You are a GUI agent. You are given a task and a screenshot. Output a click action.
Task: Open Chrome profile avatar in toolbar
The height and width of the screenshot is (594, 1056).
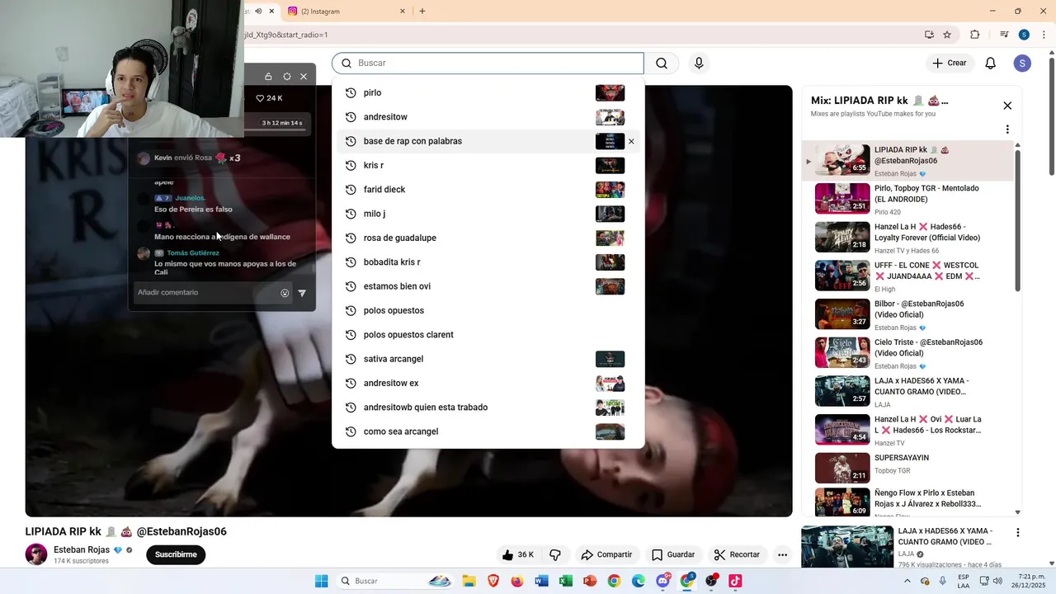click(1024, 35)
